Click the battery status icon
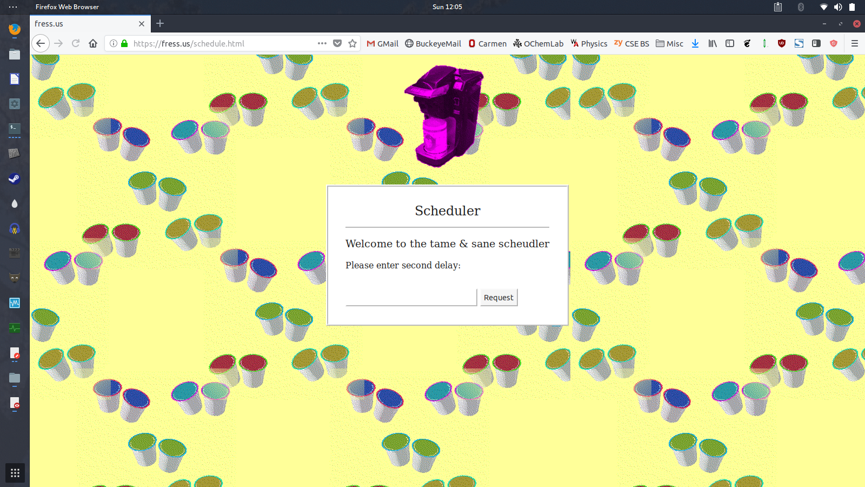This screenshot has width=865, height=487. click(852, 7)
